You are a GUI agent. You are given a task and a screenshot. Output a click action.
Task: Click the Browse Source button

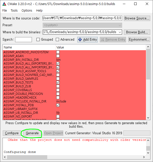pos(137,18)
